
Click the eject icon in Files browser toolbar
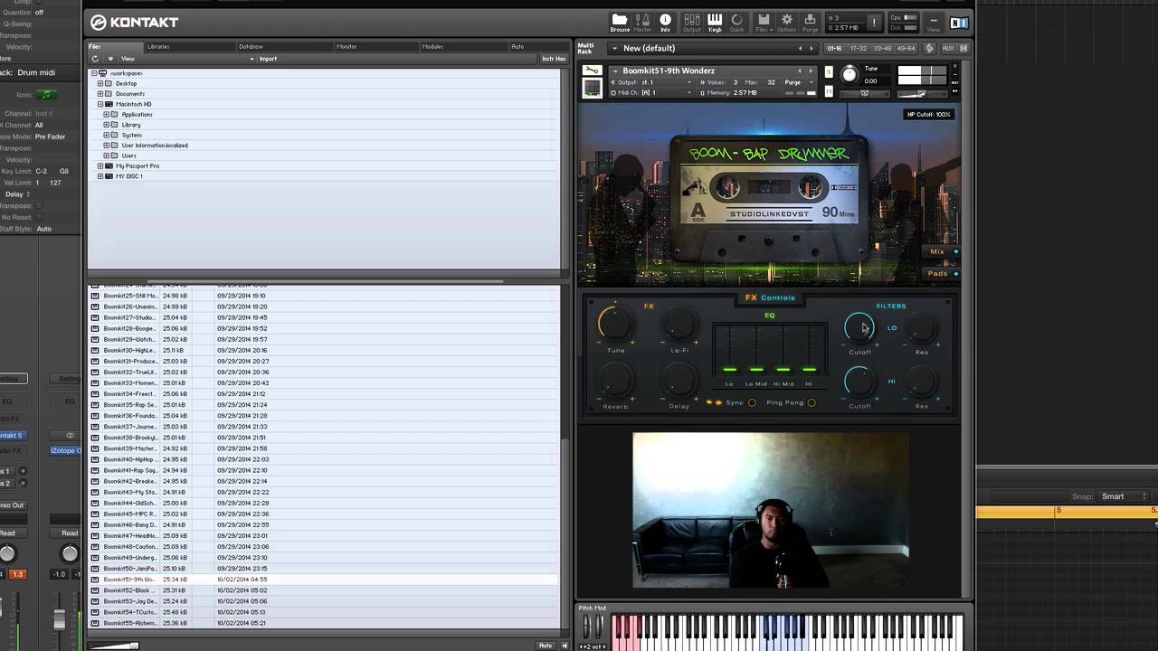pos(110,59)
